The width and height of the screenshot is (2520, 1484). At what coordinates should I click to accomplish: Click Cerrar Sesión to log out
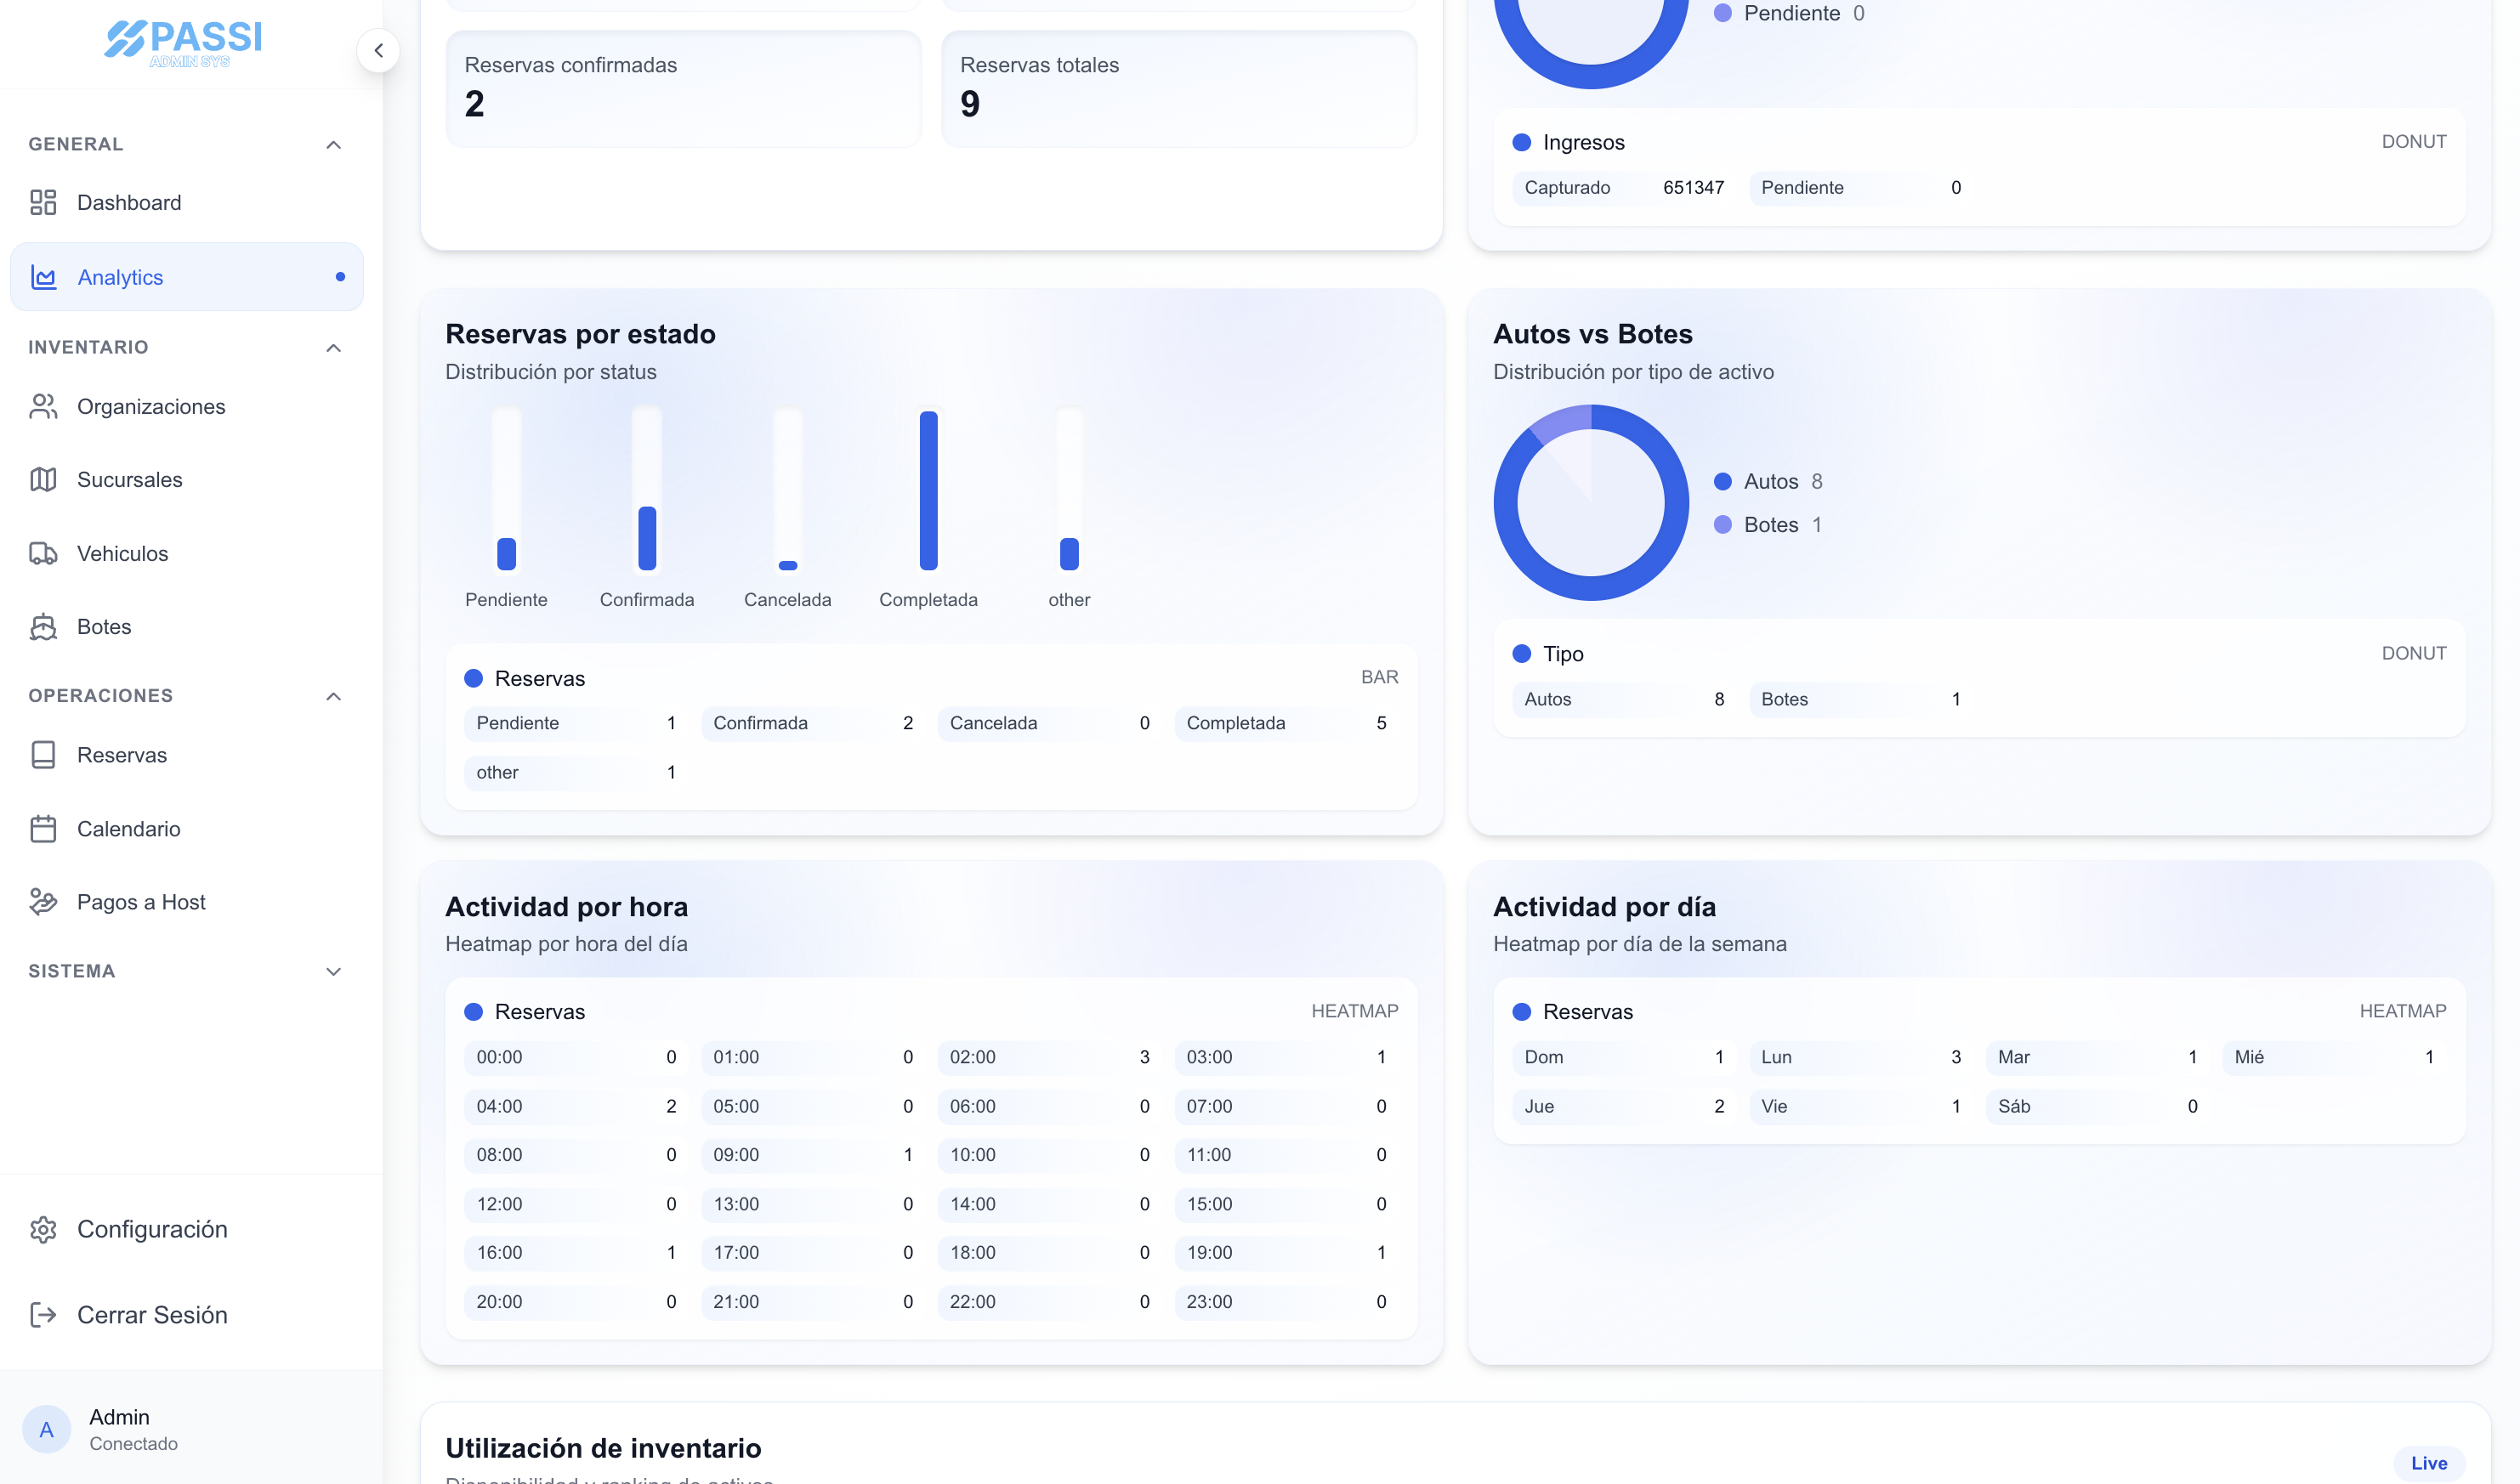pos(151,1314)
